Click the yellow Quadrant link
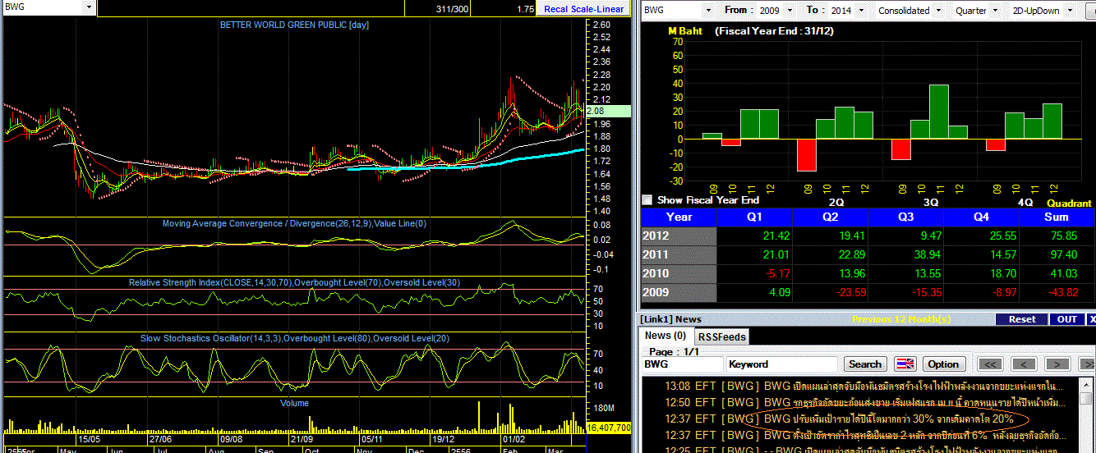Viewport: 1096px width, 453px height. pos(1069,204)
